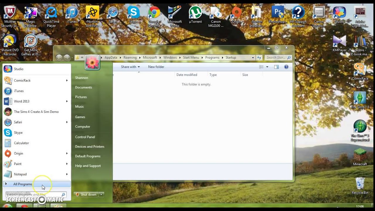The image size is (375, 211).
Task: Launch Safari desktop shortcut
Action: pyautogui.click(x=113, y=15)
